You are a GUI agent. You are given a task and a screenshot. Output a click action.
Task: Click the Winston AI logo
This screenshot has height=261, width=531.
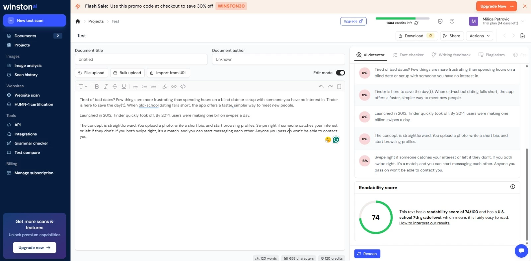[20, 7]
